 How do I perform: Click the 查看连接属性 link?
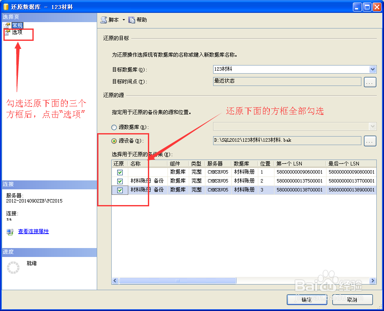[33, 231]
